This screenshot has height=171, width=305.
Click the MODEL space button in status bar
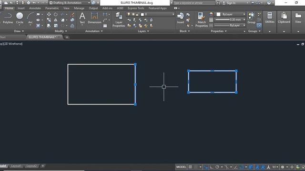point(181,167)
